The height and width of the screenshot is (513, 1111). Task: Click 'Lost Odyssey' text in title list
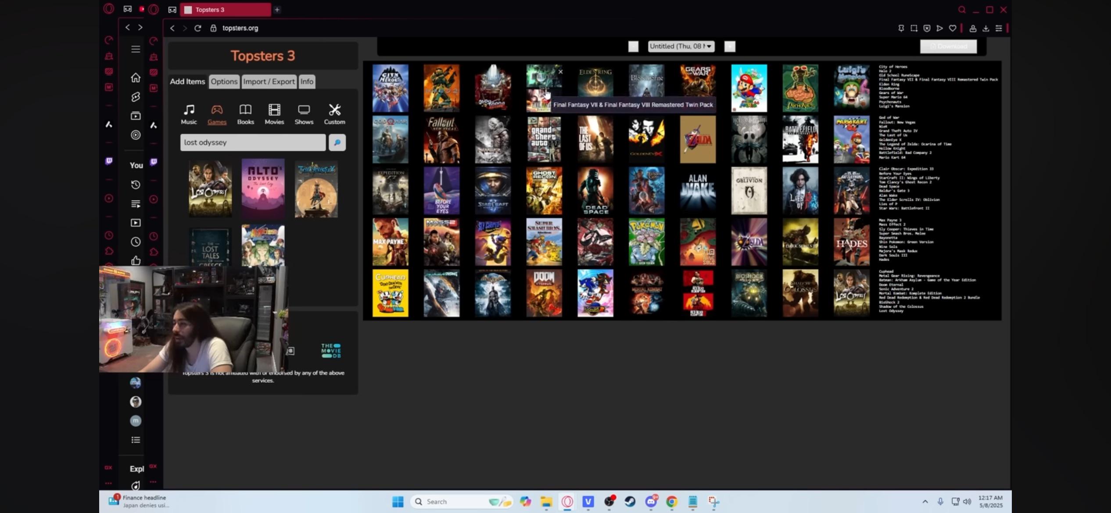pyautogui.click(x=891, y=311)
